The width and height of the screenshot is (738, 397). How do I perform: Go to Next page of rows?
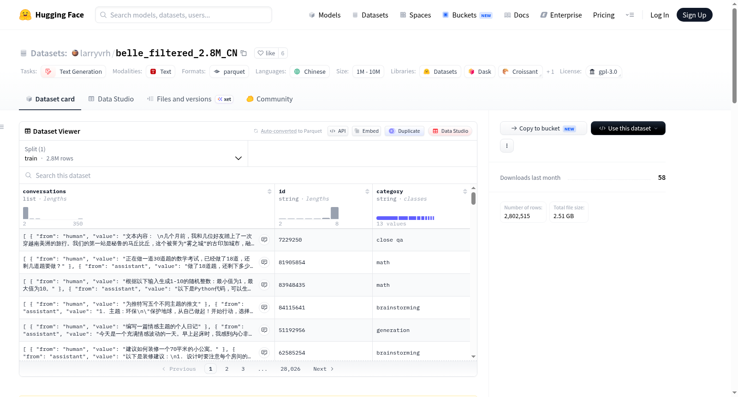tap(323, 369)
